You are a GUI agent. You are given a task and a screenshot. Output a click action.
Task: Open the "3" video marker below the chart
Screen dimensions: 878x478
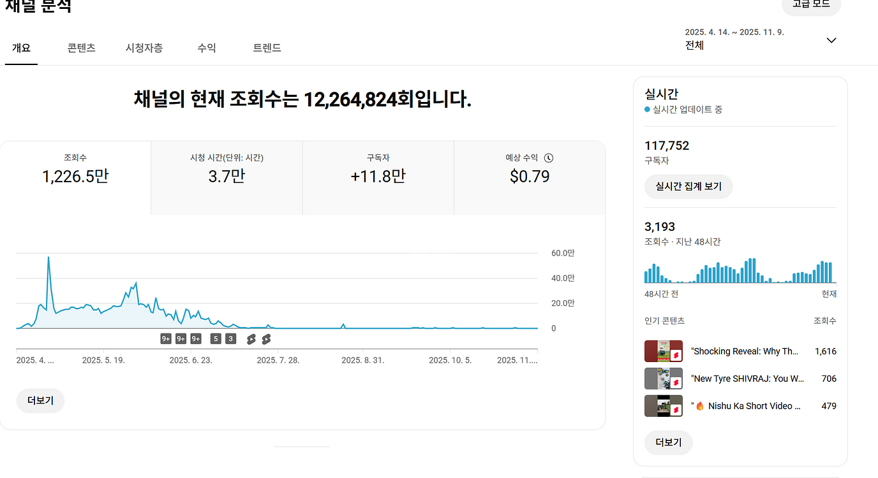coord(230,339)
